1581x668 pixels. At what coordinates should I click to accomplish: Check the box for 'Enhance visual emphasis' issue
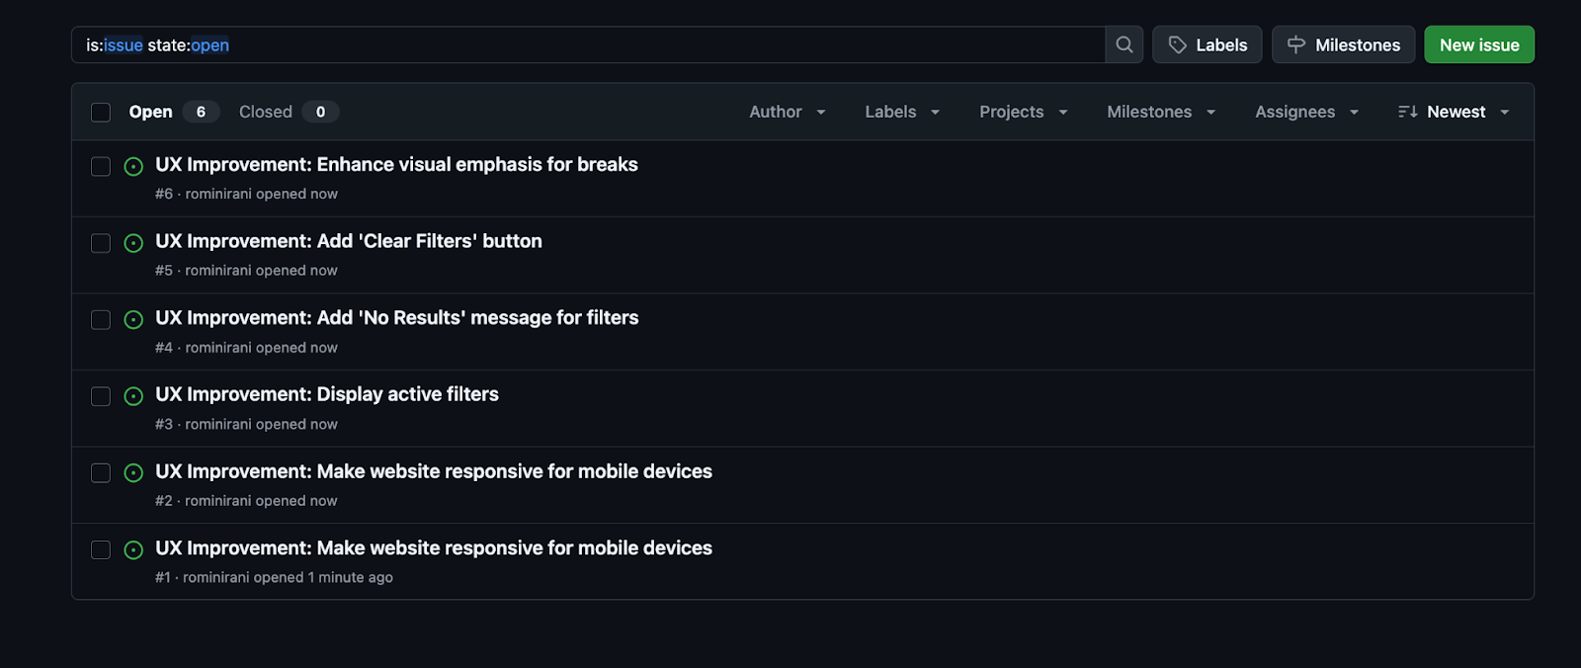tap(101, 167)
